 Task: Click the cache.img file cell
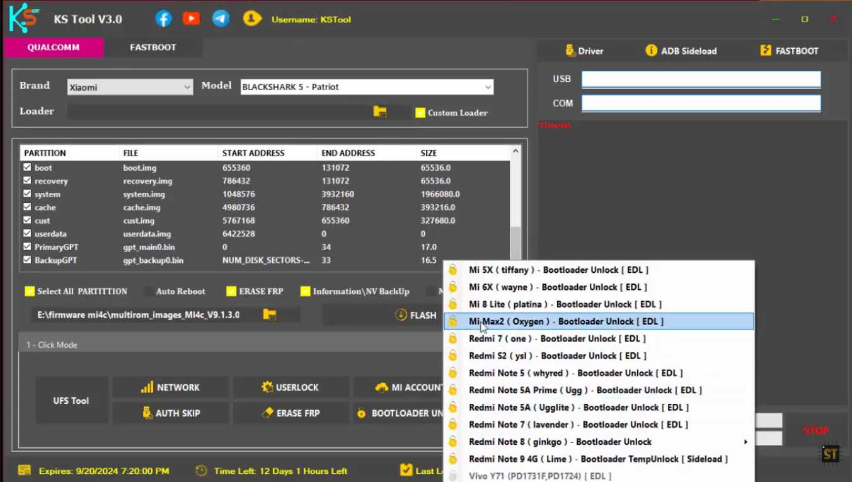(x=142, y=207)
